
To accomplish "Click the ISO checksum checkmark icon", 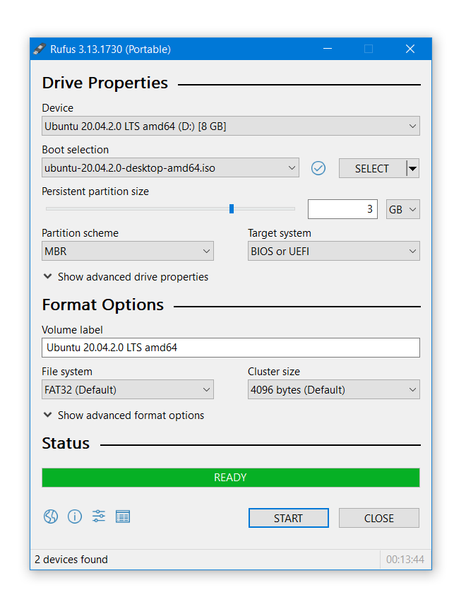I will 318,168.
